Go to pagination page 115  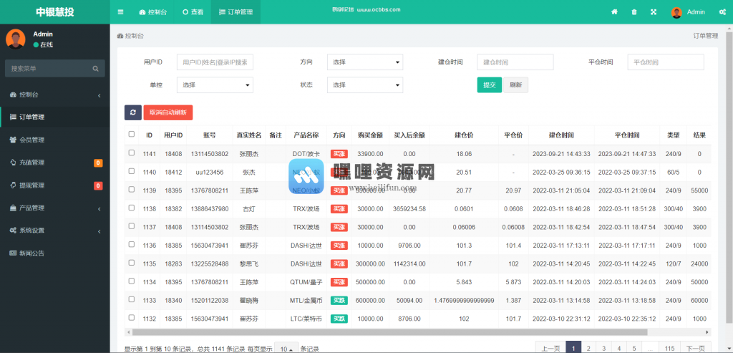(x=669, y=348)
